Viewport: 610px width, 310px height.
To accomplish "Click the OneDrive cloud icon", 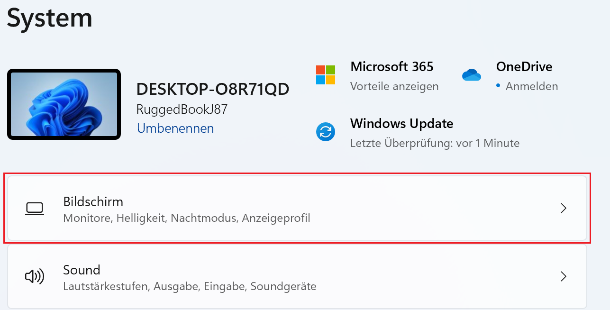I will coord(471,75).
